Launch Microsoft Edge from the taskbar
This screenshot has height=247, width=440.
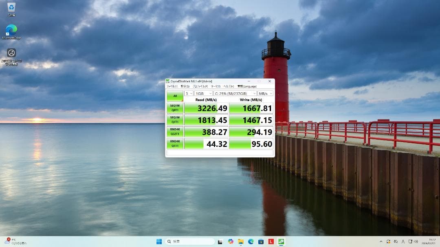[x=251, y=241]
